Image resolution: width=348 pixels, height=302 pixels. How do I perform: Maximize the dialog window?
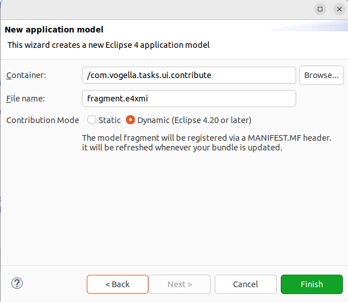point(320,9)
